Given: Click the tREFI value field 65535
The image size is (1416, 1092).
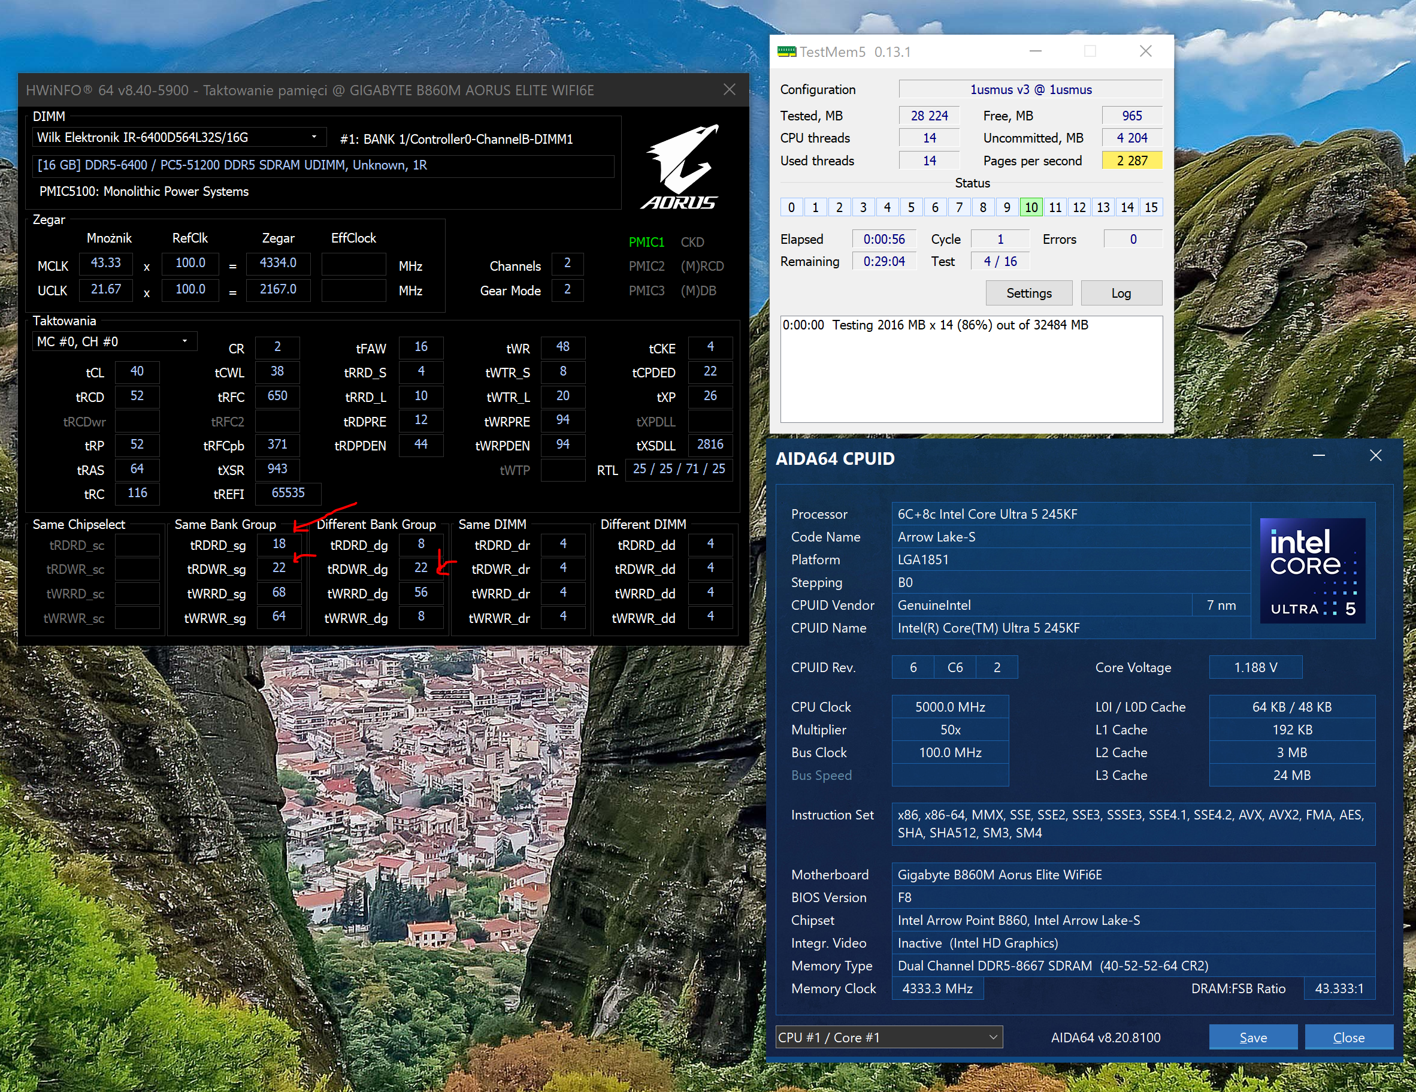Looking at the screenshot, I should pos(288,493).
